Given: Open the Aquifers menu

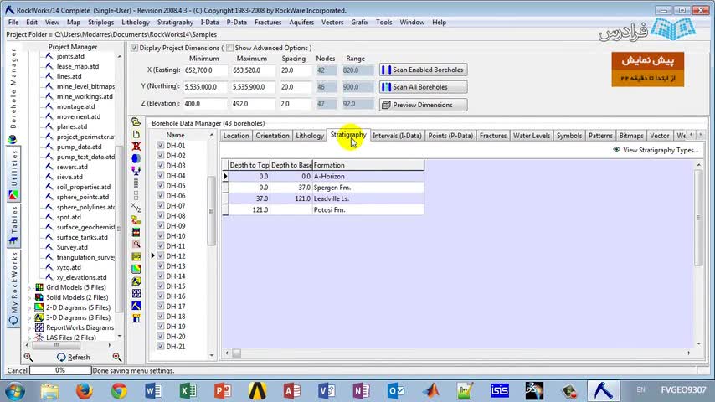Looking at the screenshot, I should 301,22.
